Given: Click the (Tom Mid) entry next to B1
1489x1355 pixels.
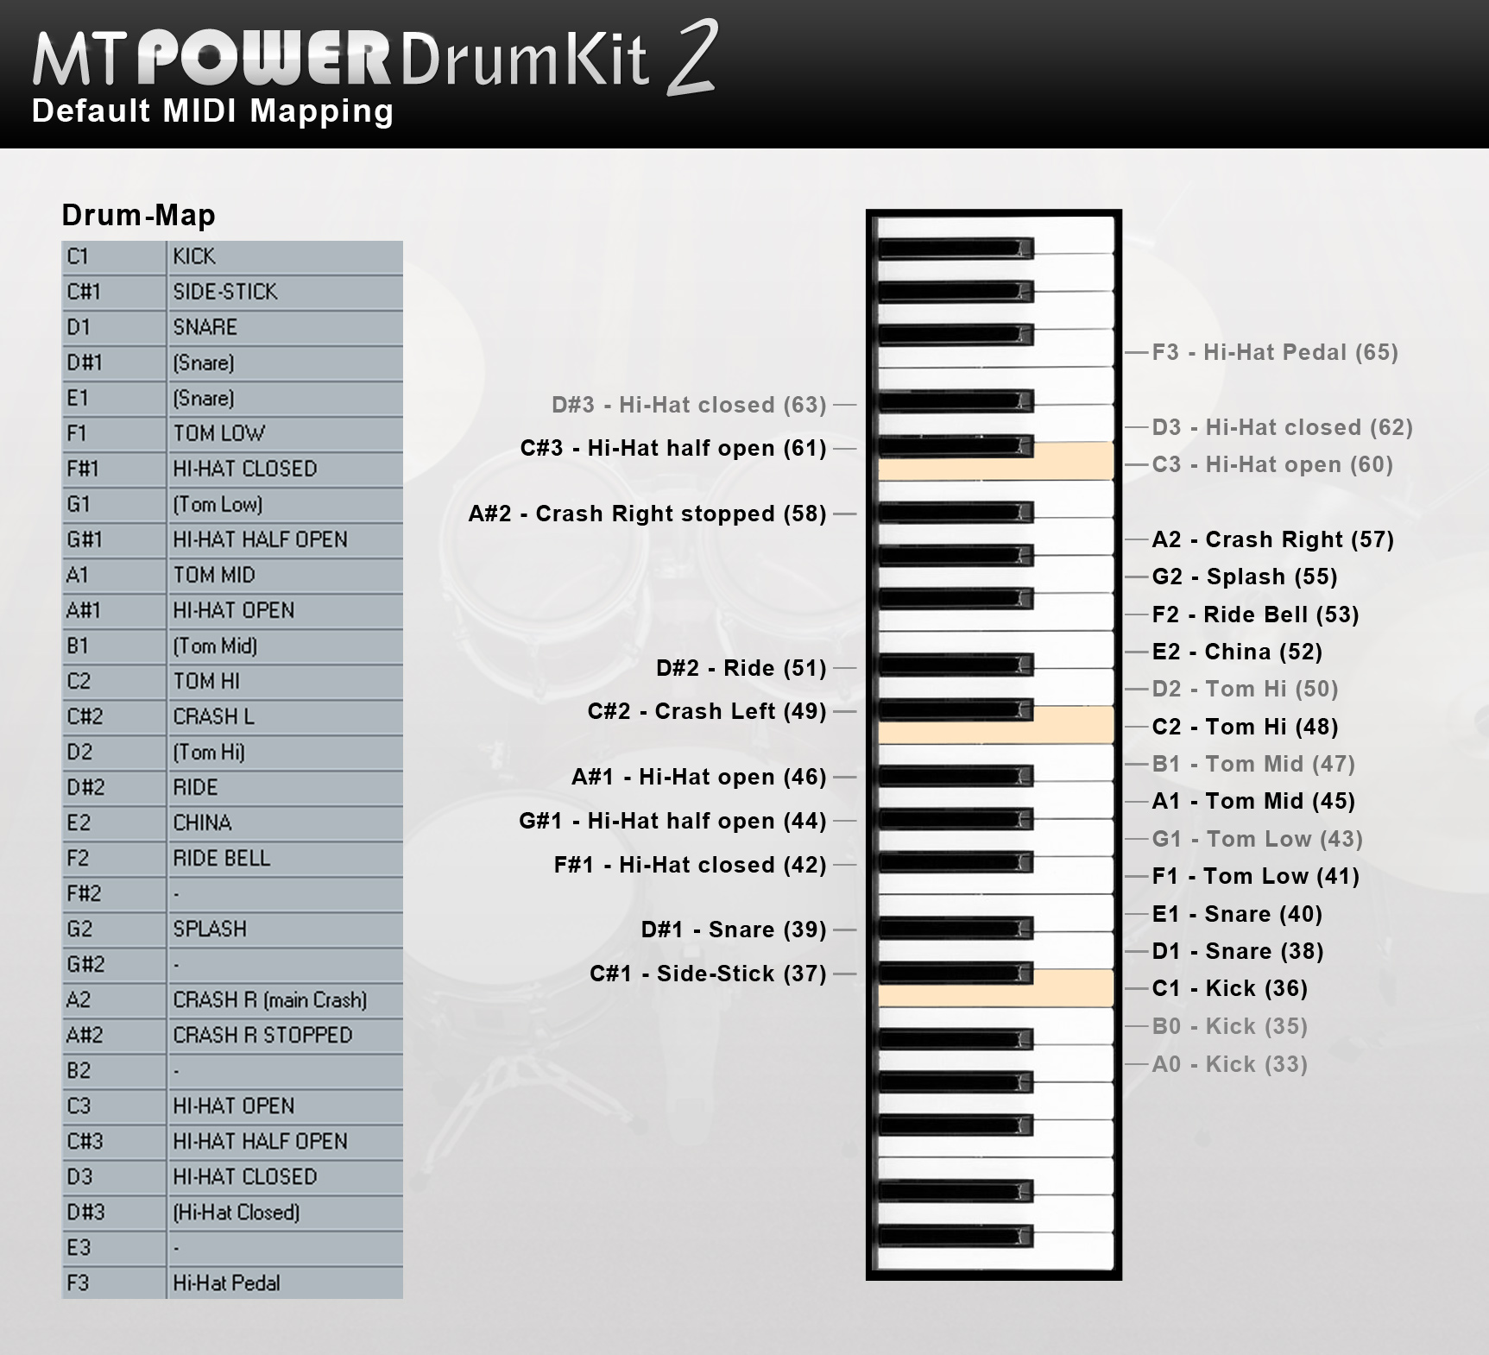Looking at the screenshot, I should click(x=285, y=646).
